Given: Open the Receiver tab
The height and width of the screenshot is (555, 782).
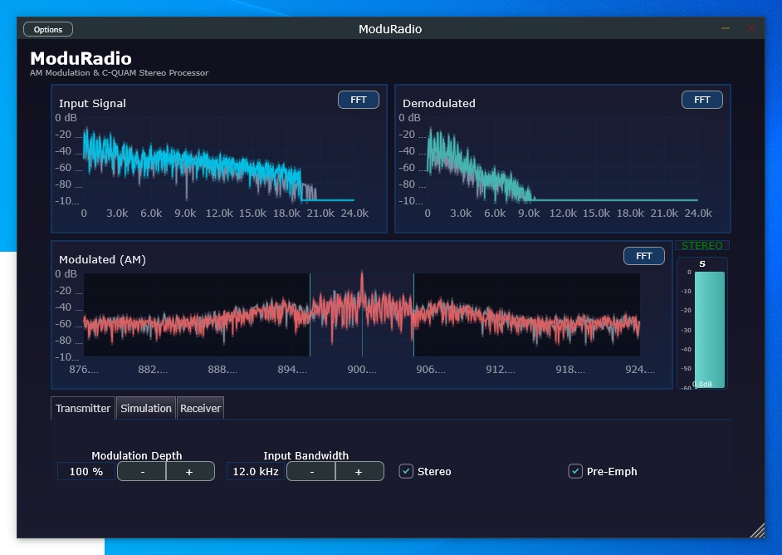Looking at the screenshot, I should (201, 408).
